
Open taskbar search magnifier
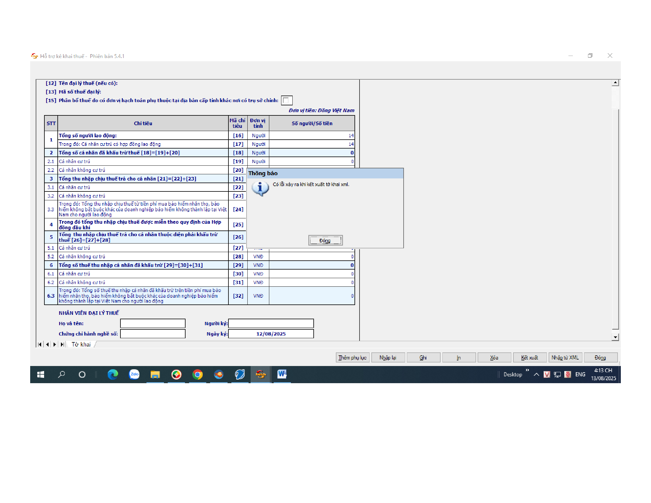point(62,374)
